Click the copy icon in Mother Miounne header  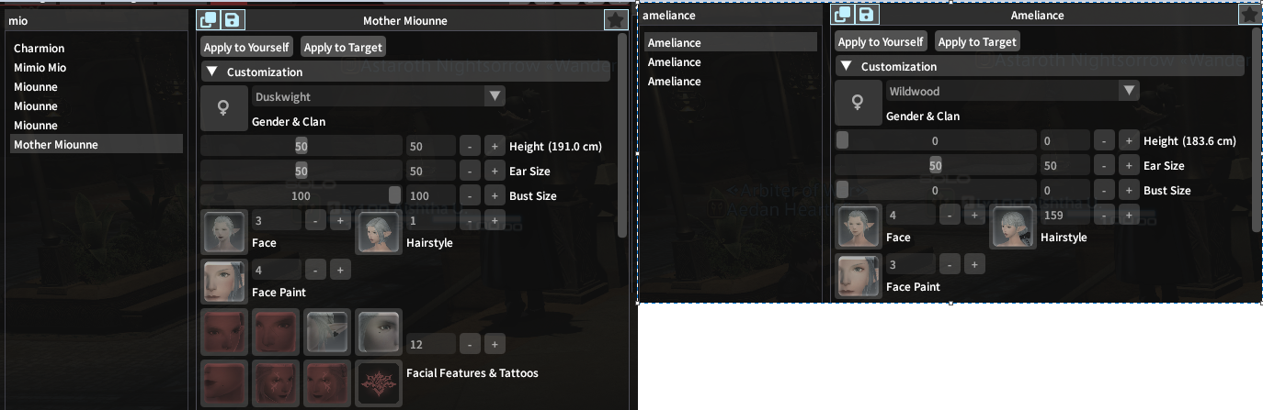[x=209, y=20]
